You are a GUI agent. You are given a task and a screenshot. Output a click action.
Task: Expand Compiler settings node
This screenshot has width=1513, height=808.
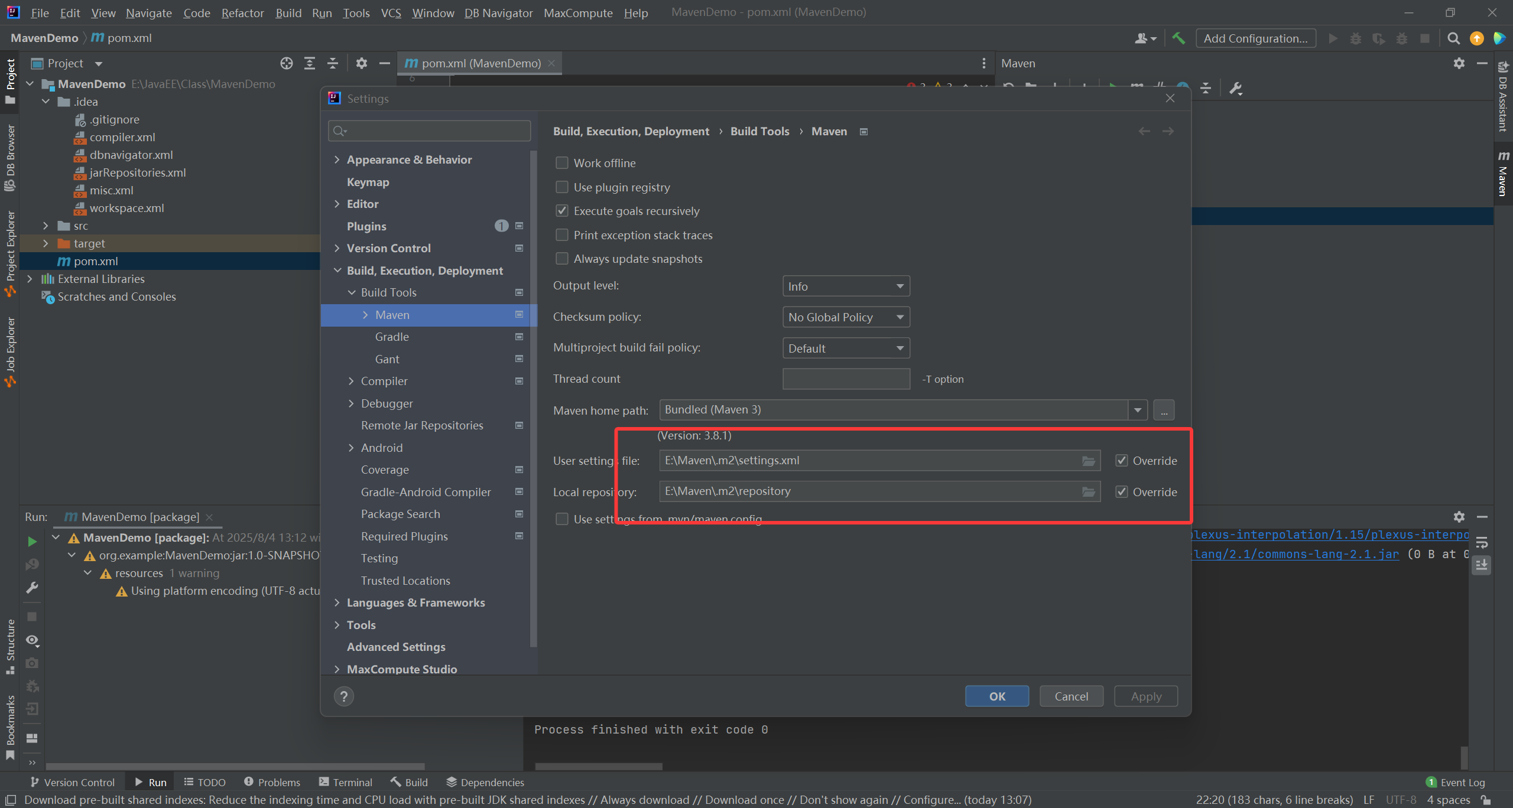[x=352, y=381]
